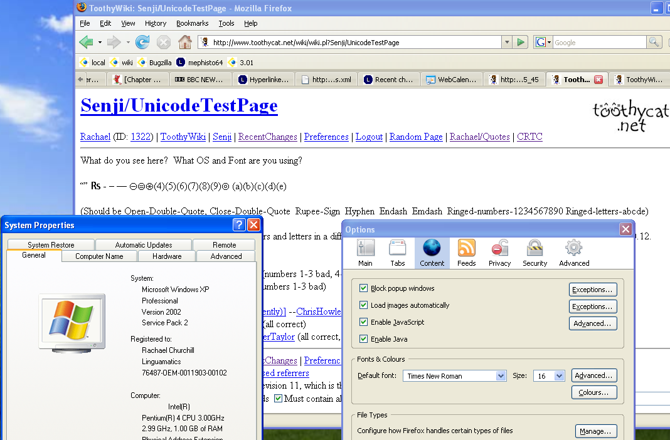Screen dimensions: 670x440
Task: Open the Bookmarks menu
Action: tap(193, 23)
